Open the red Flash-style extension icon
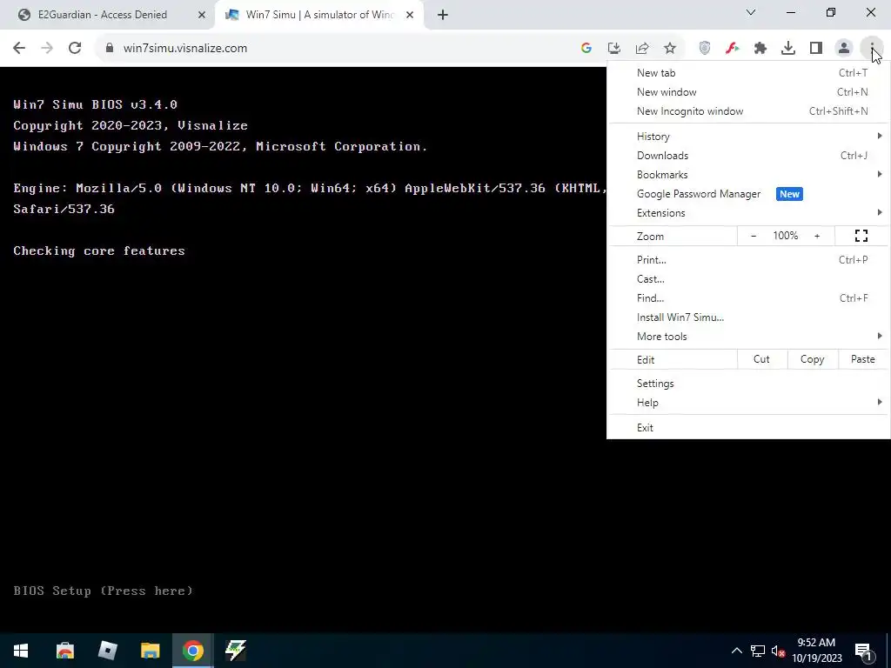The image size is (891, 668). [733, 48]
